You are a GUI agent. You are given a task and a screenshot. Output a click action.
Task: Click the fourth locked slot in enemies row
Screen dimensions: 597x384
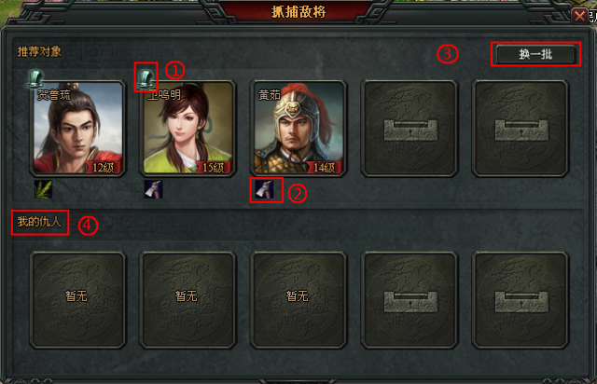[x=410, y=300]
